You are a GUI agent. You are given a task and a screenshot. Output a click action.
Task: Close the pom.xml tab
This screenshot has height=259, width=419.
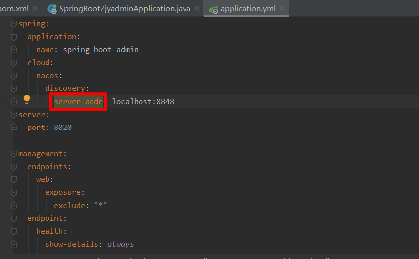click(35, 8)
